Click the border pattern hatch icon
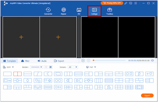The image size is (158, 102). 51,67
